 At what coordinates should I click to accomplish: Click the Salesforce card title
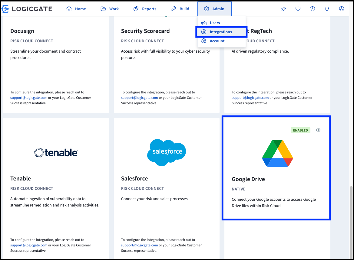coord(134,178)
